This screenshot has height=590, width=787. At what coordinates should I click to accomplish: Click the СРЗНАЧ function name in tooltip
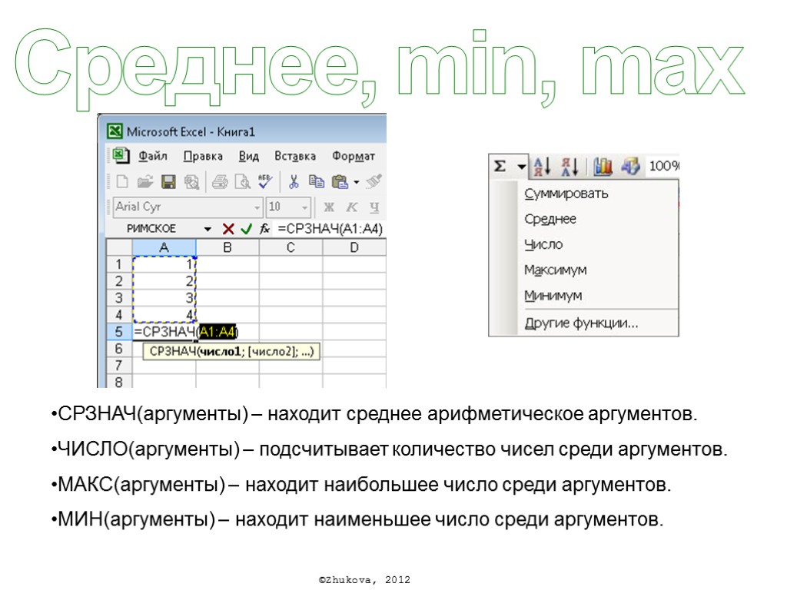click(x=173, y=352)
